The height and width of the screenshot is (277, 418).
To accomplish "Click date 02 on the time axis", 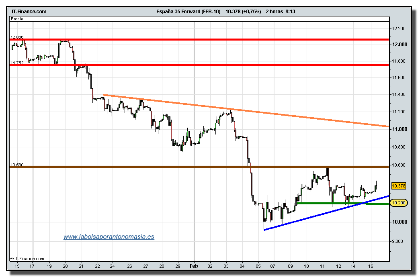I will pyautogui.click(x=210, y=266).
